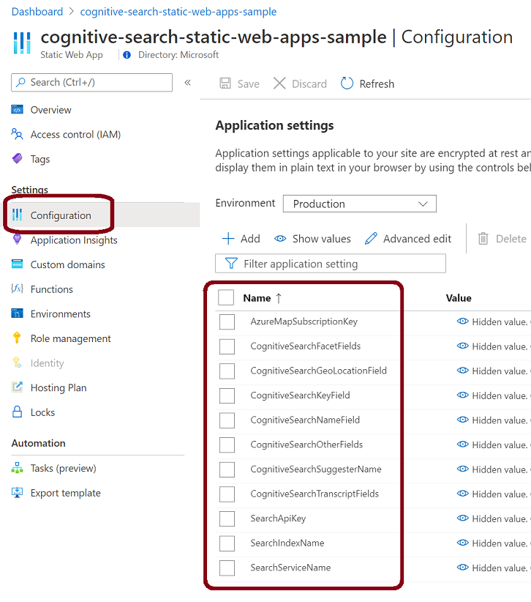Check the CognitiveSearchTranscriptFields checkbox
Screen dimensions: 531x602
[227, 494]
